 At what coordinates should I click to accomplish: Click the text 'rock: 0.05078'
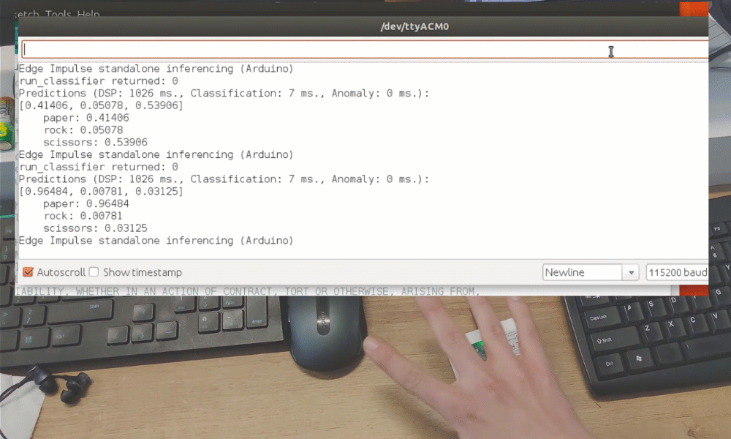click(x=83, y=130)
